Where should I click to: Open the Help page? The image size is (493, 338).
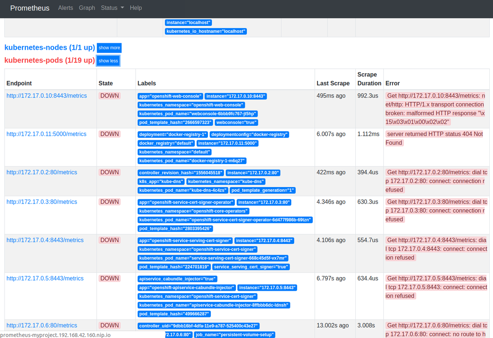coord(136,8)
